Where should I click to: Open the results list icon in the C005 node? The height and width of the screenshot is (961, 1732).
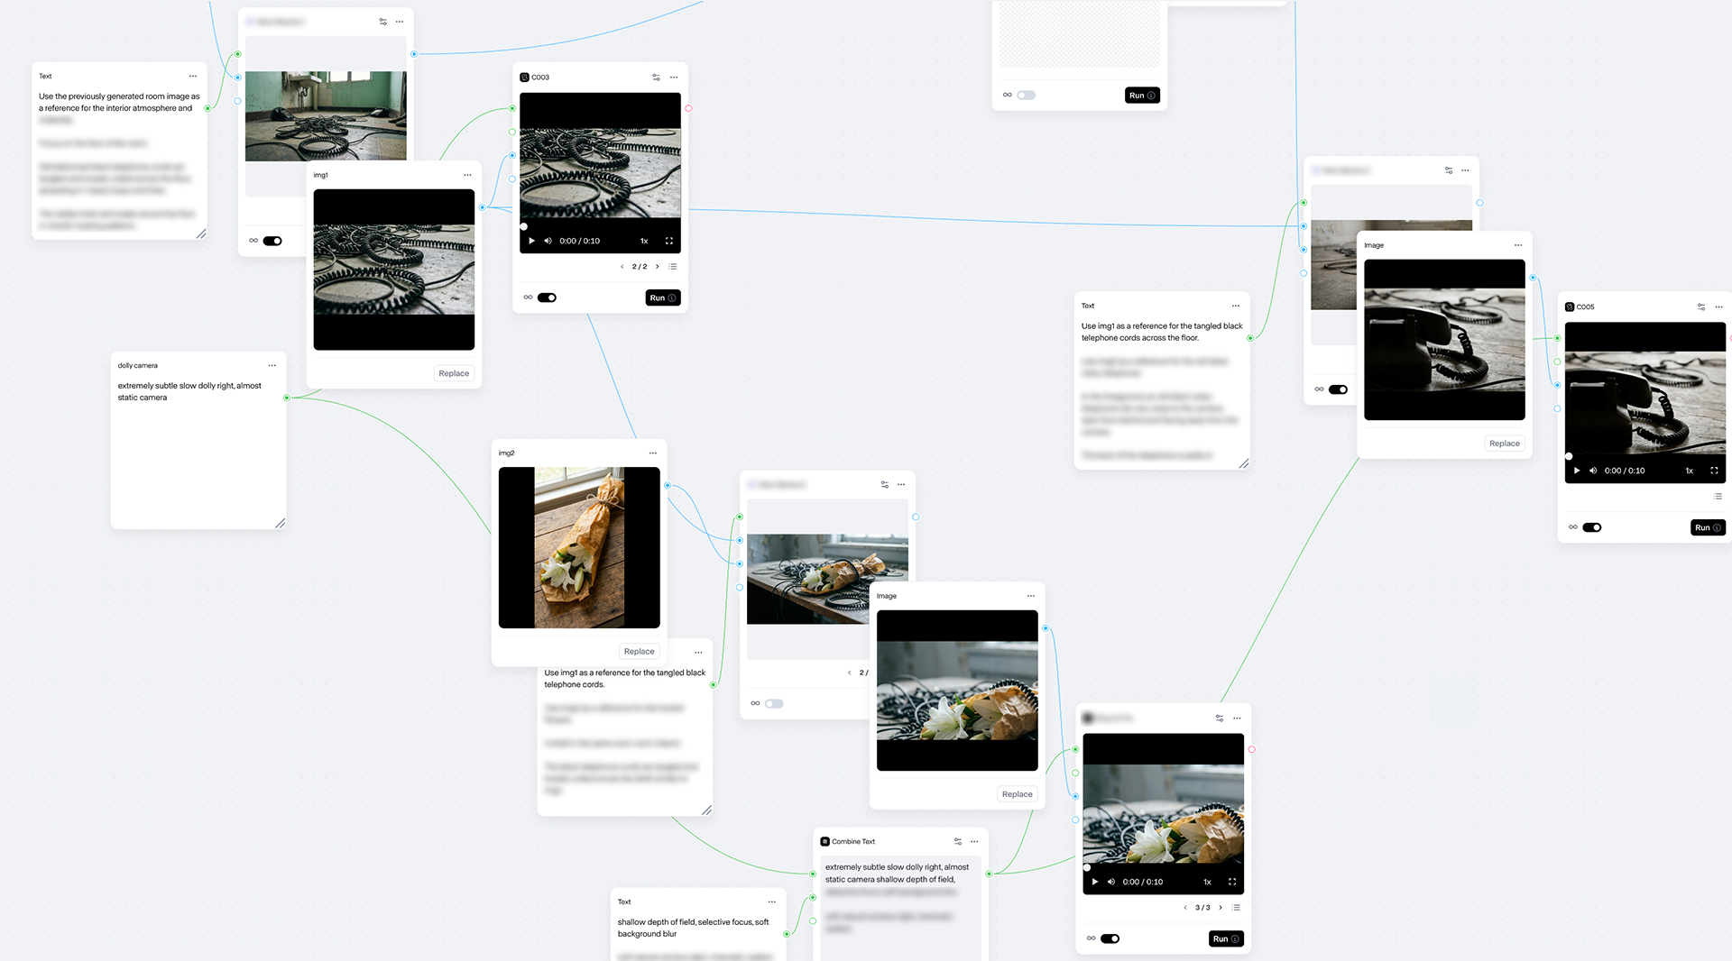click(1718, 497)
